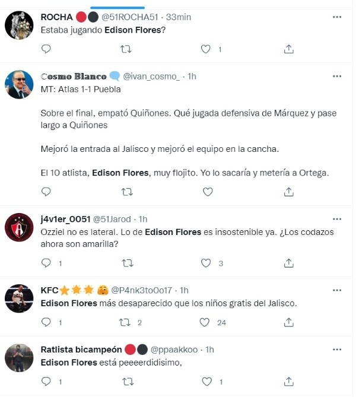This screenshot has width=356, height=397.
Task: Share j4v1er_0051's tweet
Action: tap(288, 262)
